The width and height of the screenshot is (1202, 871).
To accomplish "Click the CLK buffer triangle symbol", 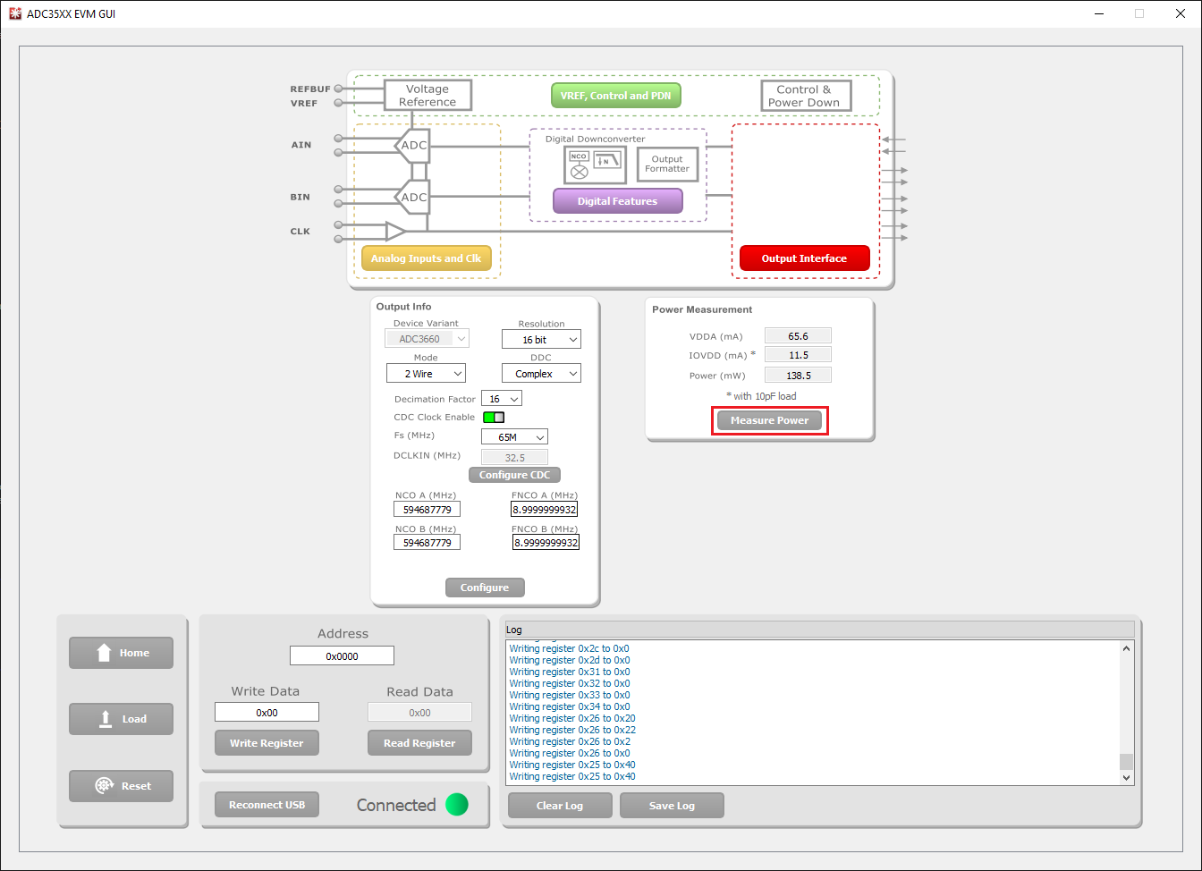I will pyautogui.click(x=395, y=232).
